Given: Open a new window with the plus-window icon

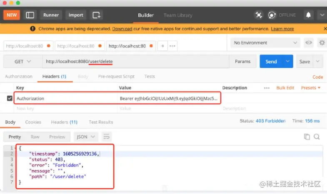Looking at the screenshot, I should (96, 15).
